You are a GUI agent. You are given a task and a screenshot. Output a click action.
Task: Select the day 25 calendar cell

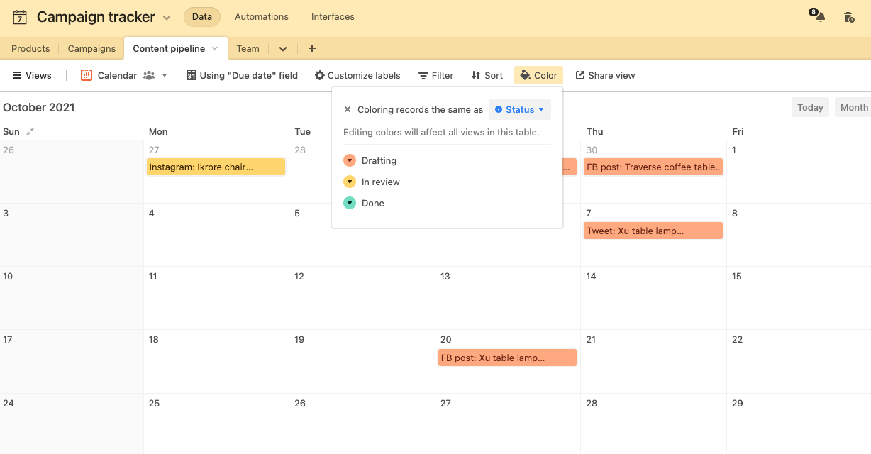pyautogui.click(x=216, y=424)
